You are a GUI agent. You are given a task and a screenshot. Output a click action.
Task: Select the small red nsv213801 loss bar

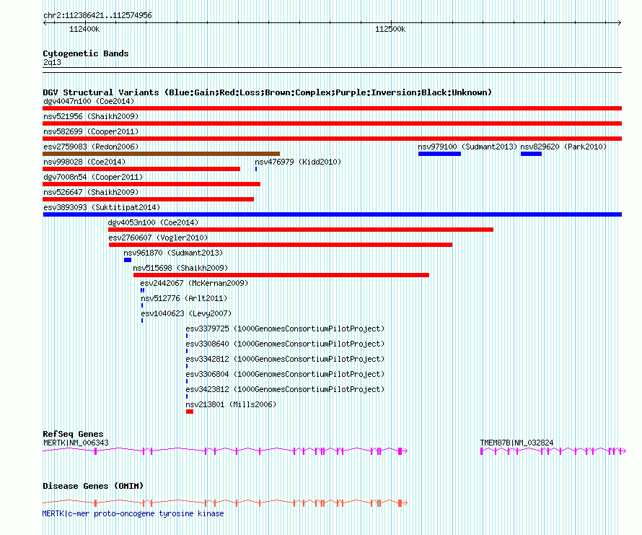190,412
